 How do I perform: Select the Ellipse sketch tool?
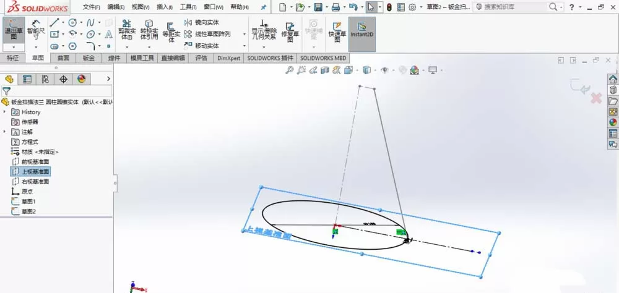(x=90, y=35)
